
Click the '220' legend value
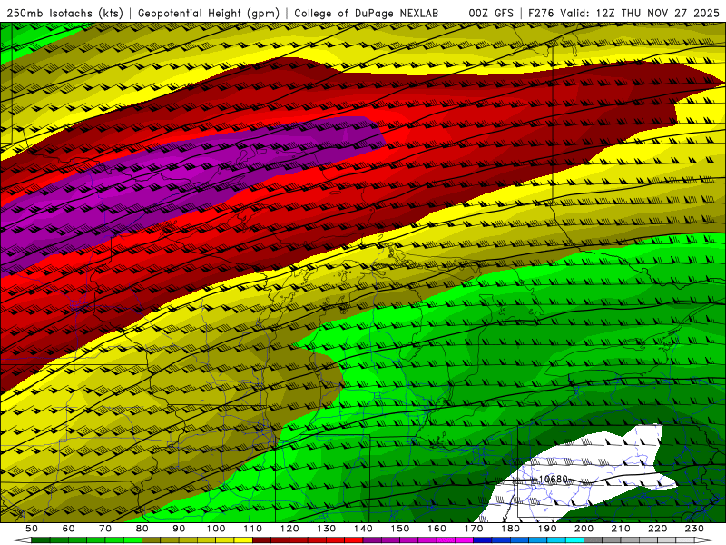657,529
